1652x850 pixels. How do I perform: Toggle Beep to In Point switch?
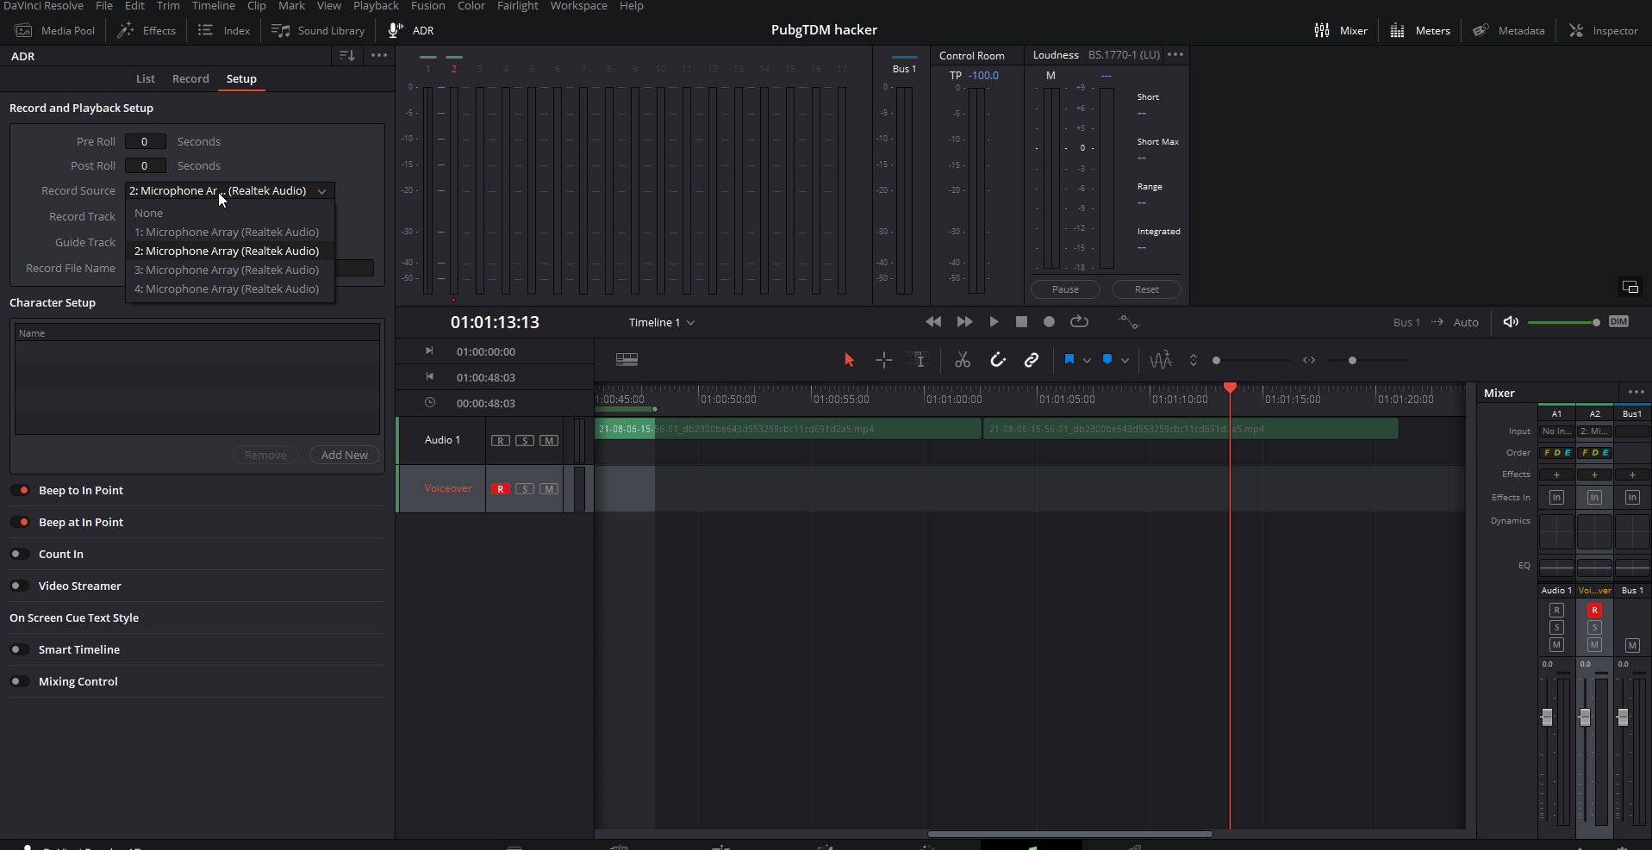pyautogui.click(x=20, y=490)
